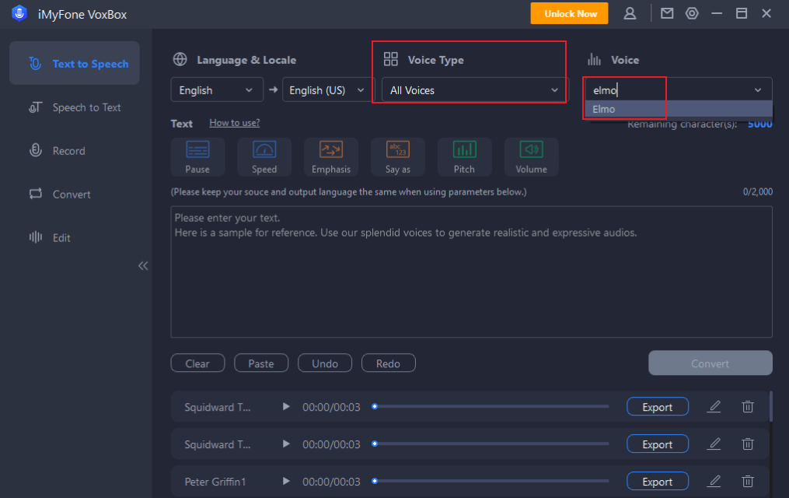Click the grid icon beside Voice Type
This screenshot has height=498, width=789.
(x=390, y=59)
